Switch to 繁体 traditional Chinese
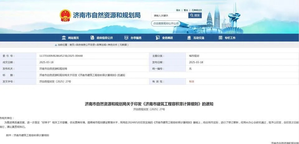 186,10
